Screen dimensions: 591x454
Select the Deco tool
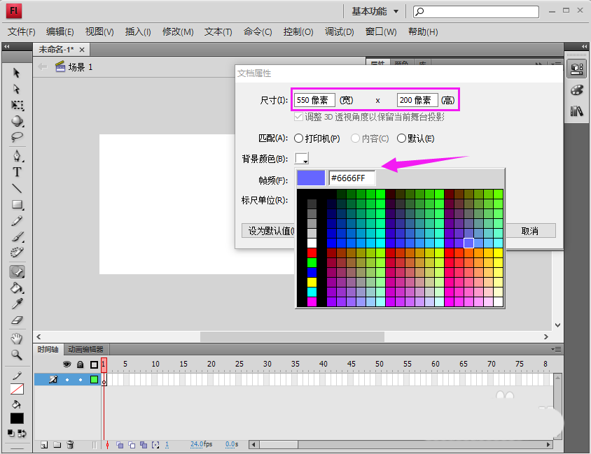click(17, 253)
